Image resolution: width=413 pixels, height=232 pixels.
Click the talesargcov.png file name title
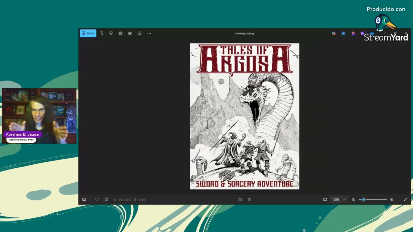pos(245,33)
